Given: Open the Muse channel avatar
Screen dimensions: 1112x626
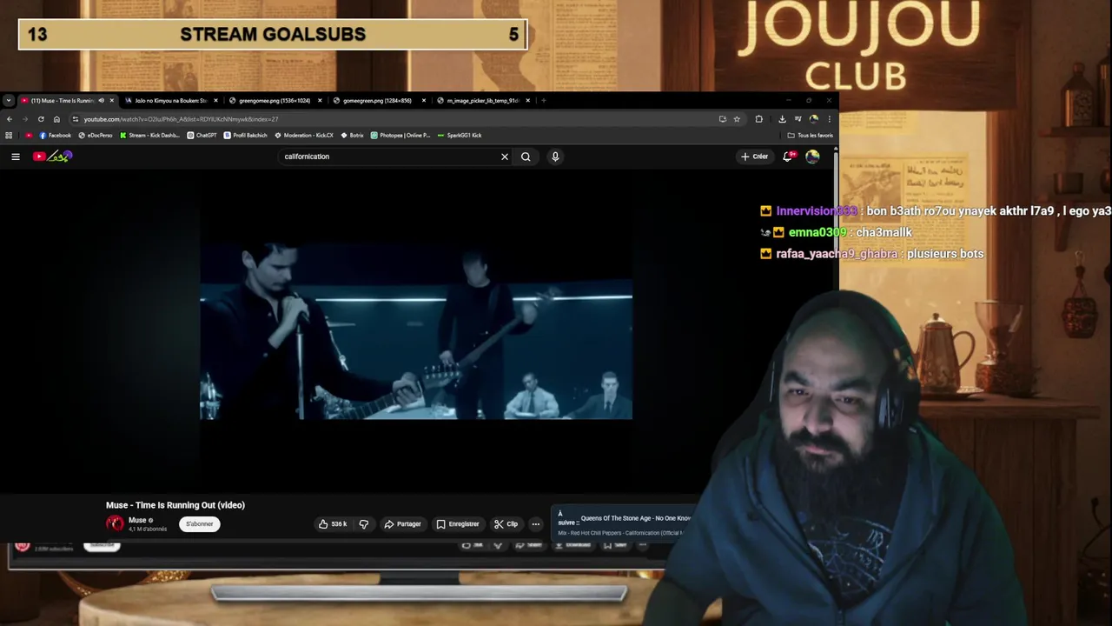Looking at the screenshot, I should (115, 523).
